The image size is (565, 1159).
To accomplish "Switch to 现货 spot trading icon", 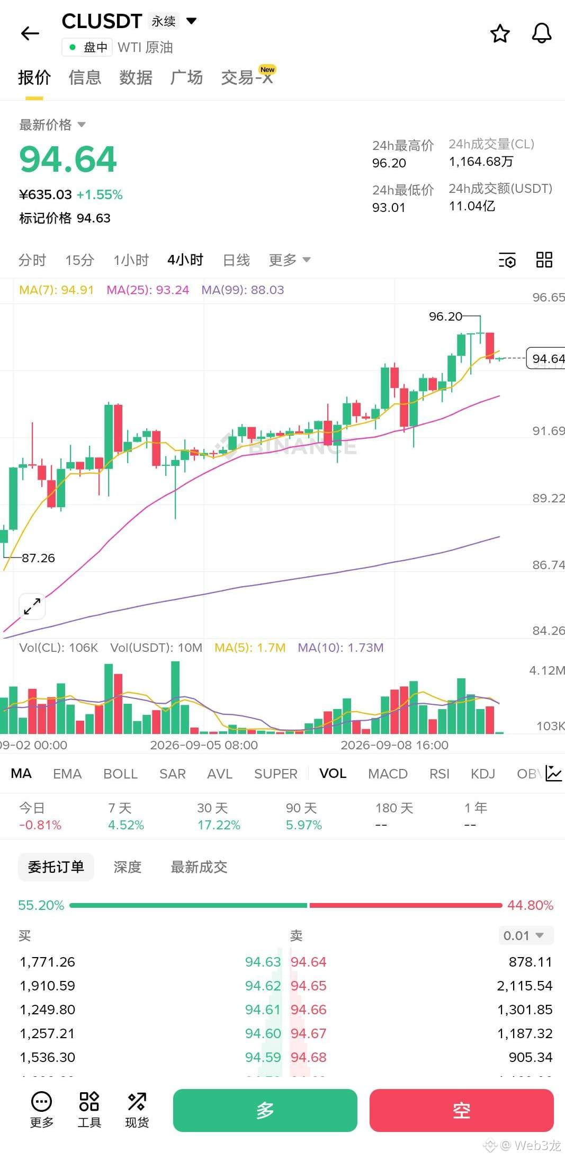I will point(137,1110).
